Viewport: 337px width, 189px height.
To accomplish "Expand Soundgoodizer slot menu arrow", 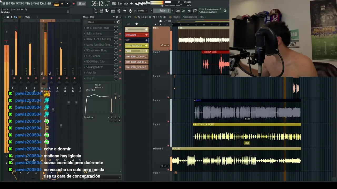I will (85, 67).
